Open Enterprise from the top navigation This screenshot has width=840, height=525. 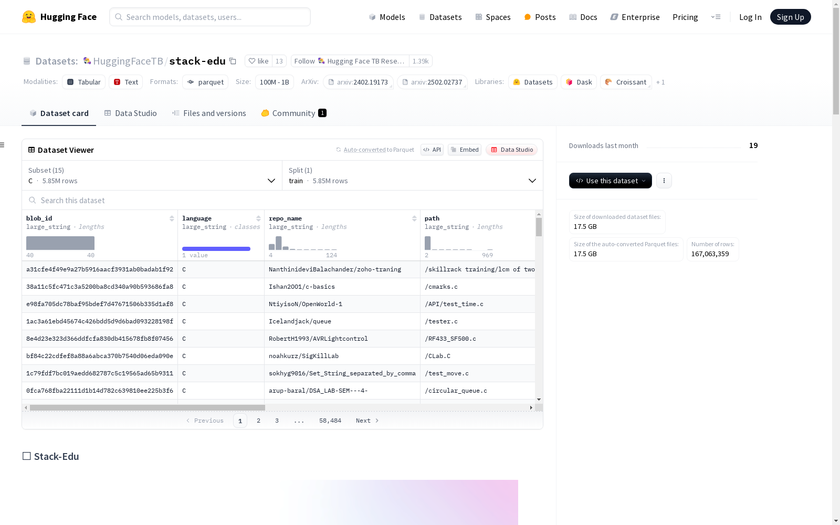pyautogui.click(x=635, y=17)
